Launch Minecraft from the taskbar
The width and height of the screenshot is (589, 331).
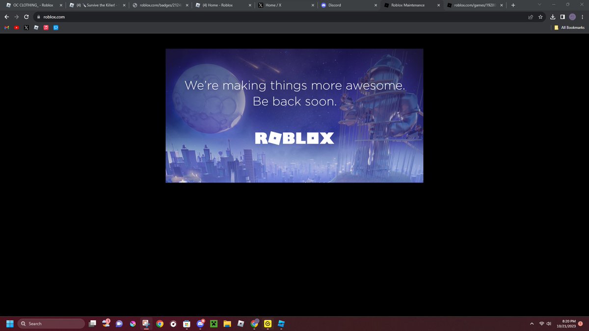[214, 324]
